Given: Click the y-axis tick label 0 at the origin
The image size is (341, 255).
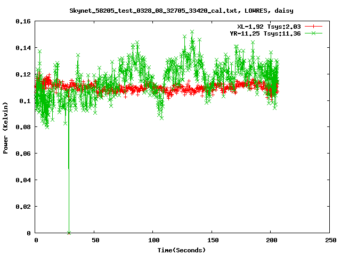Looking at the screenshot, I should point(29,233).
